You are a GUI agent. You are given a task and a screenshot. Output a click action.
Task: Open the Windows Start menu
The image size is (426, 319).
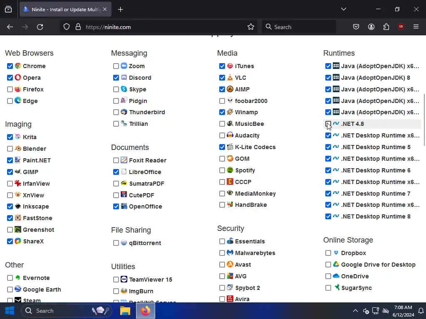click(10, 311)
